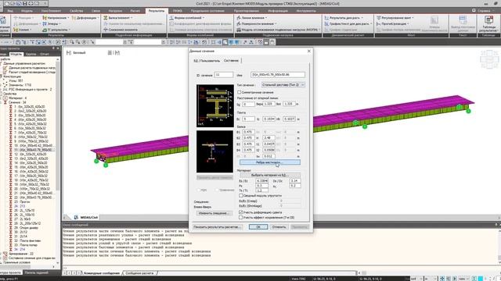
Task: Select Элементы: 1710 tree item
Action: pyautogui.click(x=20, y=85)
